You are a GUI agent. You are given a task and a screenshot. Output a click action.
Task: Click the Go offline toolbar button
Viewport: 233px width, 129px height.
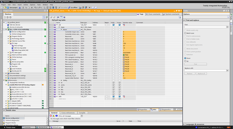73,8
